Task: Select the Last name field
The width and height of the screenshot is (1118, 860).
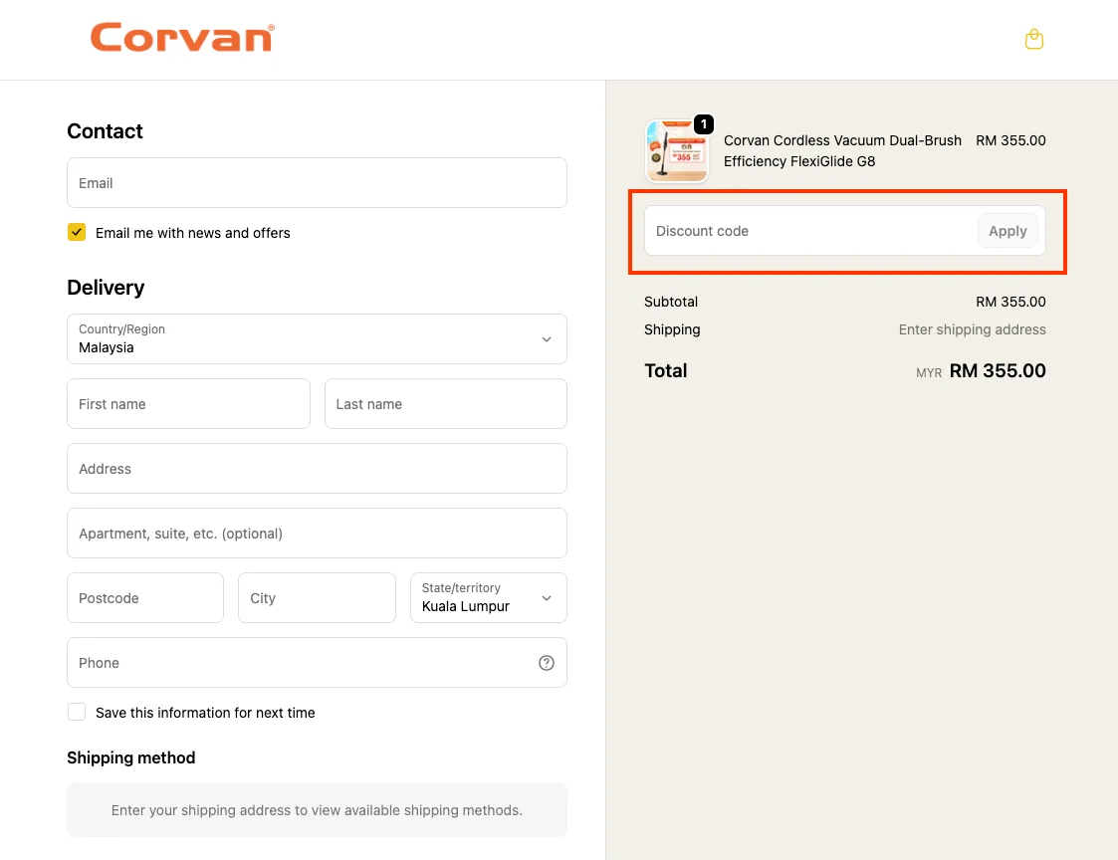Action: pos(446,403)
